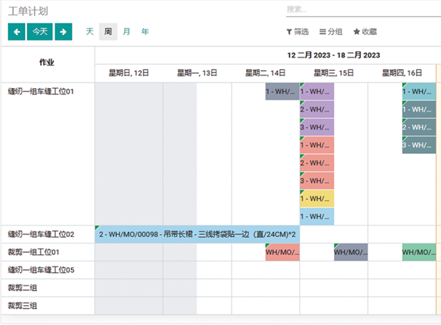Switch to 年 year view
Image resolution: width=441 pixels, height=325 pixels.
[145, 31]
